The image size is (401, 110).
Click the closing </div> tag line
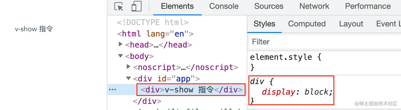pos(147,101)
